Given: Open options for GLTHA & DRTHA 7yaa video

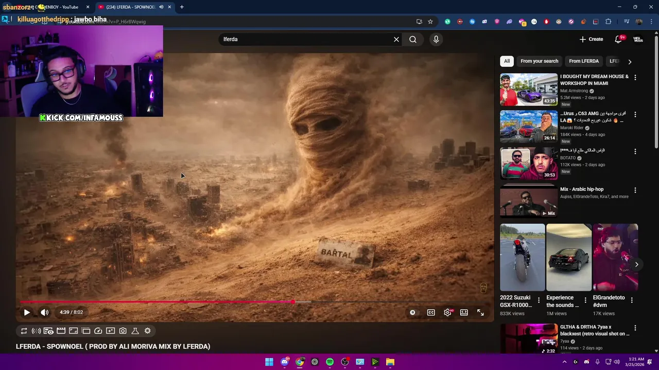Looking at the screenshot, I should click(635, 328).
